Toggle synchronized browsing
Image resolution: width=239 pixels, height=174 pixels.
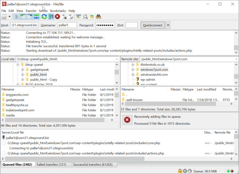point(92,17)
